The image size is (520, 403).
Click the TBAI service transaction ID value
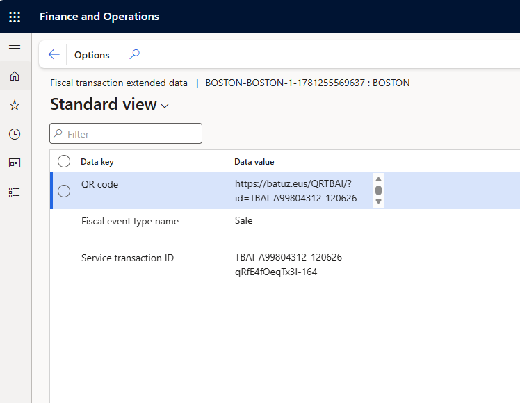(x=290, y=265)
